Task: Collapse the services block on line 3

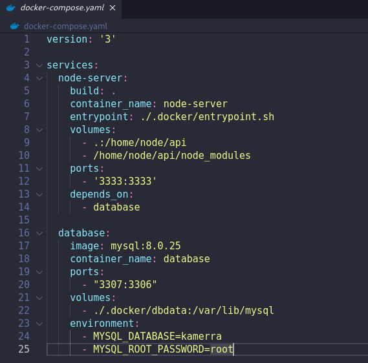Action: click(39, 65)
